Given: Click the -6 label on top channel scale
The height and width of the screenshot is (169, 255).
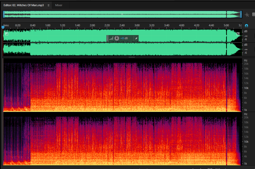Looking at the screenshot, I should point(245,39).
